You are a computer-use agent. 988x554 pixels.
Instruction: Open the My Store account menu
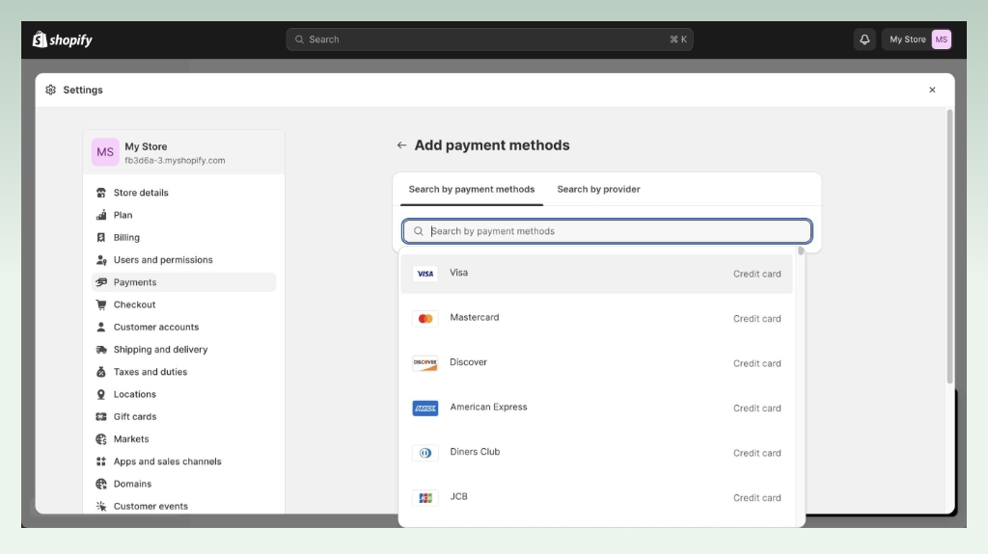[919, 40]
